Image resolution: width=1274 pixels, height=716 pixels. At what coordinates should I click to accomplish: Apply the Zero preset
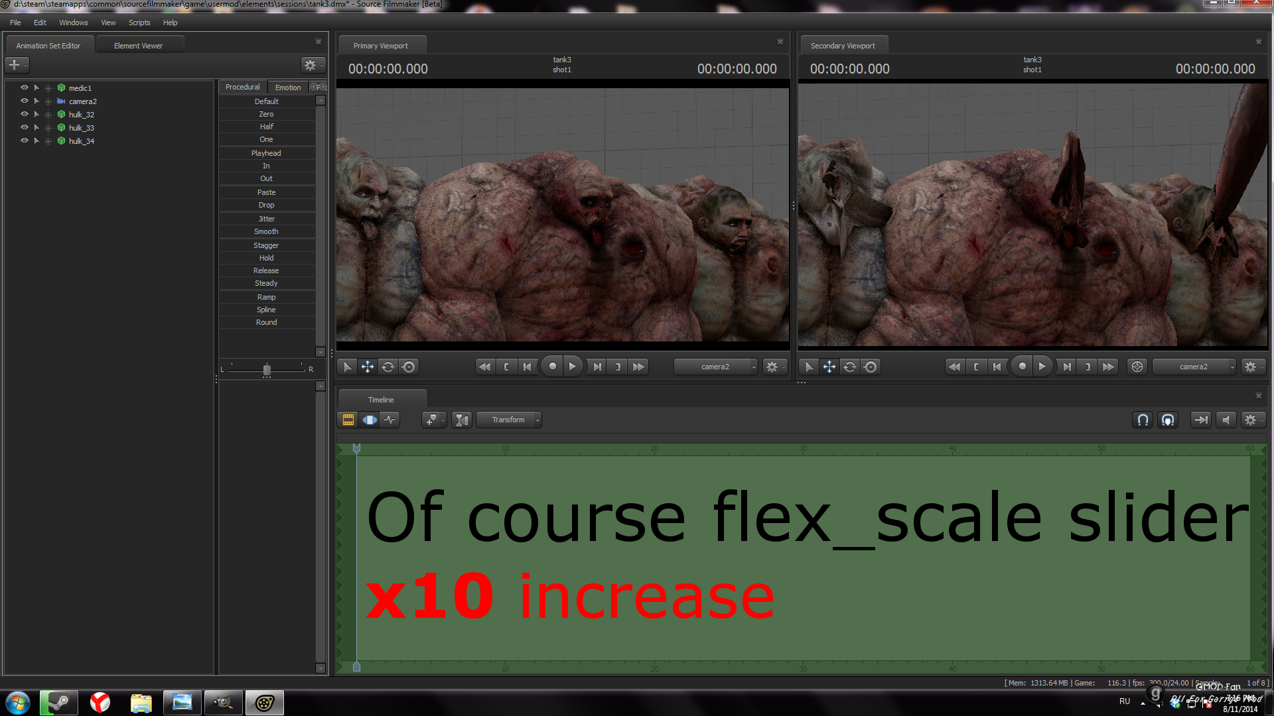click(x=267, y=114)
